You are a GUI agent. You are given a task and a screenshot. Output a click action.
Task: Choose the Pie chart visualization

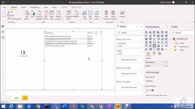pyautogui.click(x=158, y=39)
